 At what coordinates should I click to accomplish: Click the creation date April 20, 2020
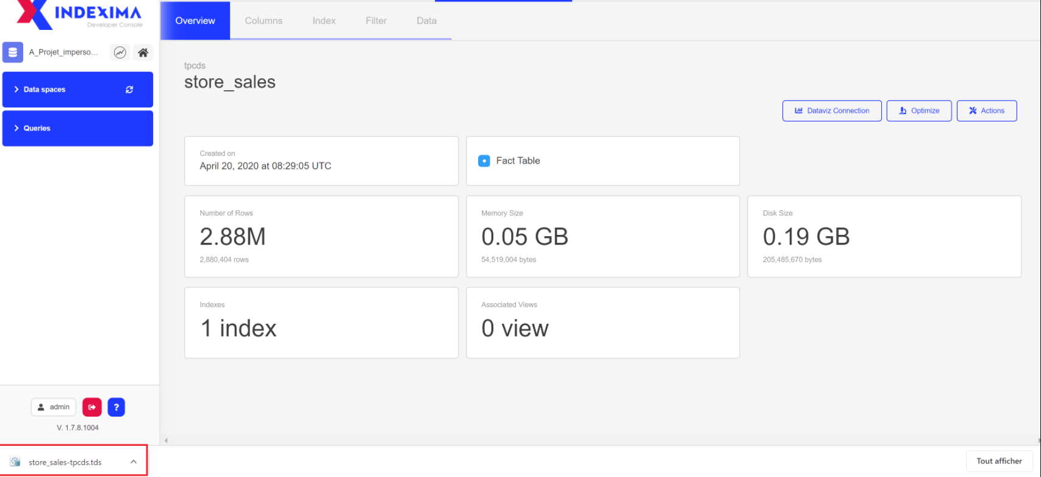265,166
